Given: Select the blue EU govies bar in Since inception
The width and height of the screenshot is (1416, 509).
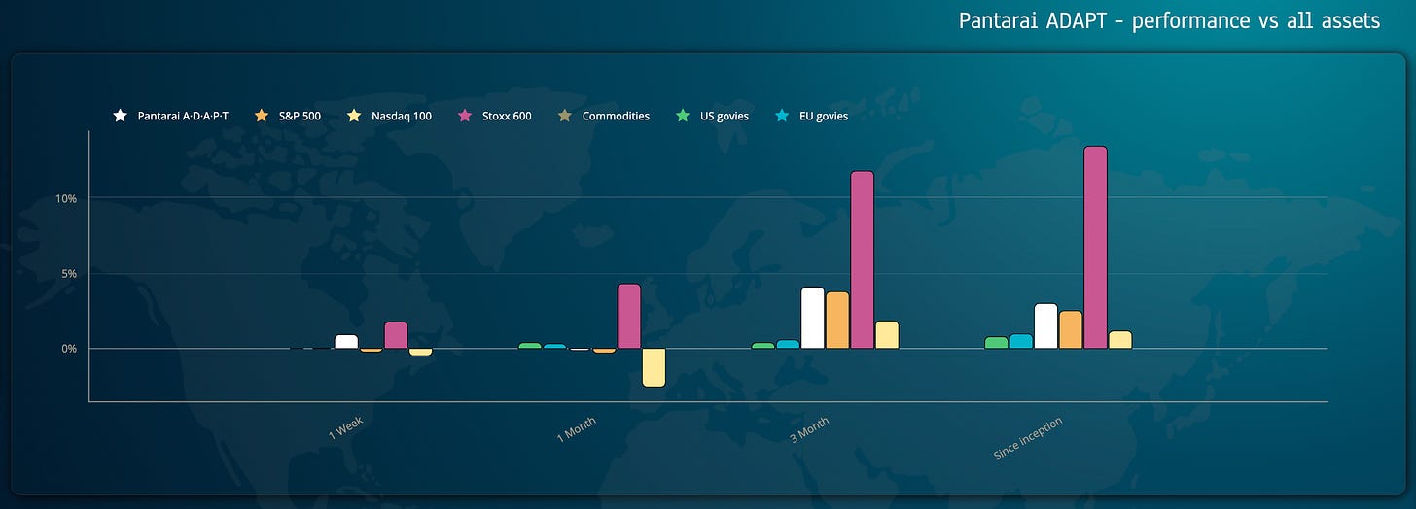Looking at the screenshot, I should pos(1021,341).
